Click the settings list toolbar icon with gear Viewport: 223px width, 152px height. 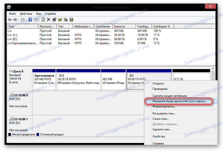pos(71,20)
